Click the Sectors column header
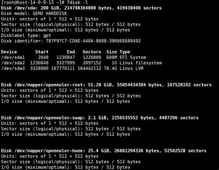This screenshot has height=170, width=219. [92, 52]
